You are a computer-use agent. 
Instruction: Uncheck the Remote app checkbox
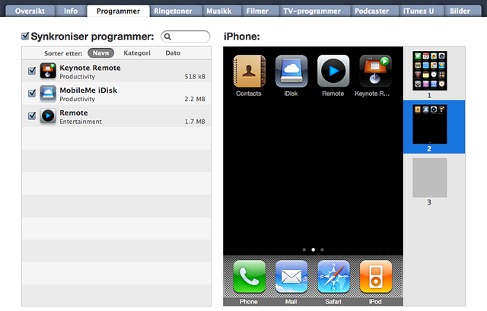(x=32, y=116)
